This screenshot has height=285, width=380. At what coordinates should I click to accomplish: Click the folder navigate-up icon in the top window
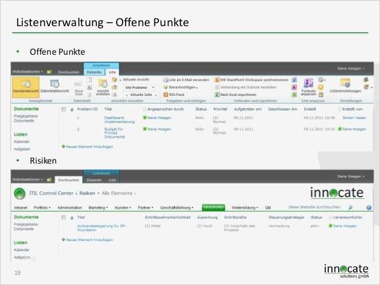point(49,72)
